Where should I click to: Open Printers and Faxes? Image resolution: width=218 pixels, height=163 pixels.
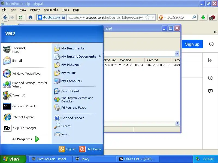tap(78, 108)
